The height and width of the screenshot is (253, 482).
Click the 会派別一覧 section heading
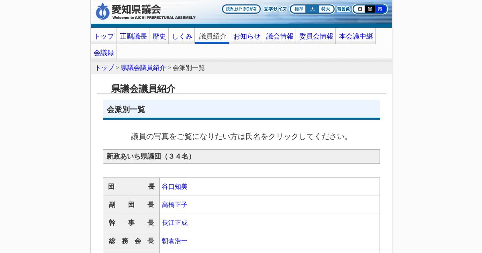pos(241,109)
